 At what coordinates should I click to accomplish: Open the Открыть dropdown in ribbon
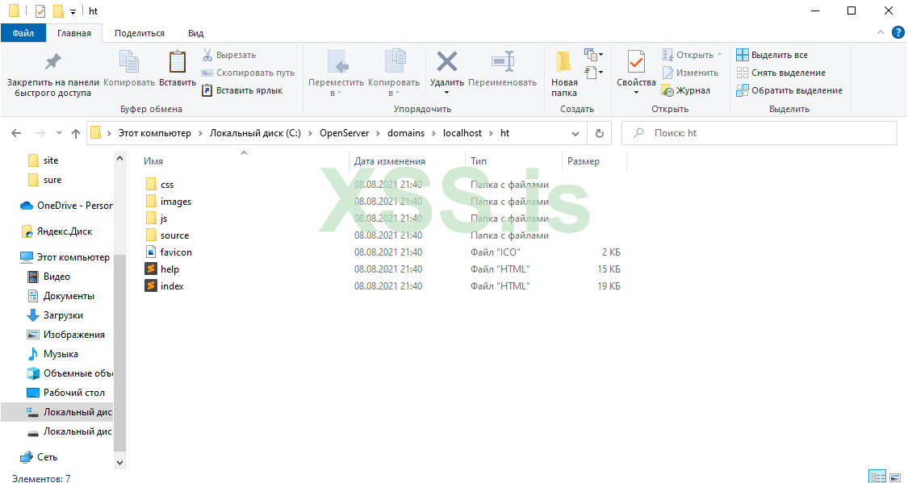point(719,55)
